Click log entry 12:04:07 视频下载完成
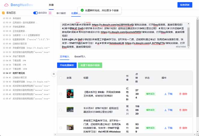Screen dimensions: 199x136 (14, 73)
